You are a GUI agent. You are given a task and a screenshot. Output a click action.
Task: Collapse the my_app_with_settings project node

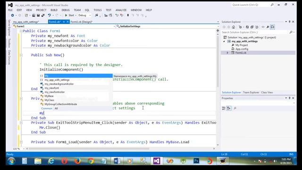224,42
